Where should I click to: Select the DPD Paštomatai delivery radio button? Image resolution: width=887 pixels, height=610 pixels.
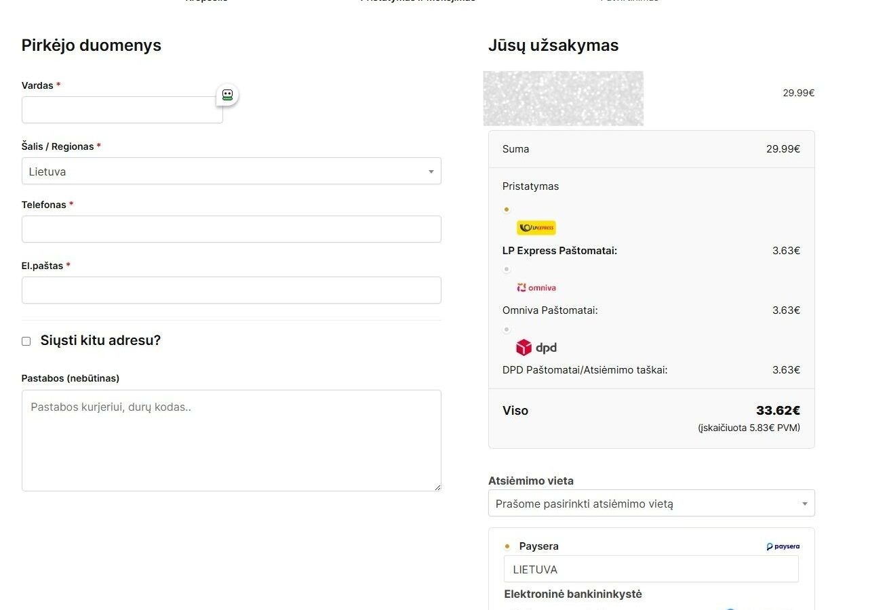[507, 329]
